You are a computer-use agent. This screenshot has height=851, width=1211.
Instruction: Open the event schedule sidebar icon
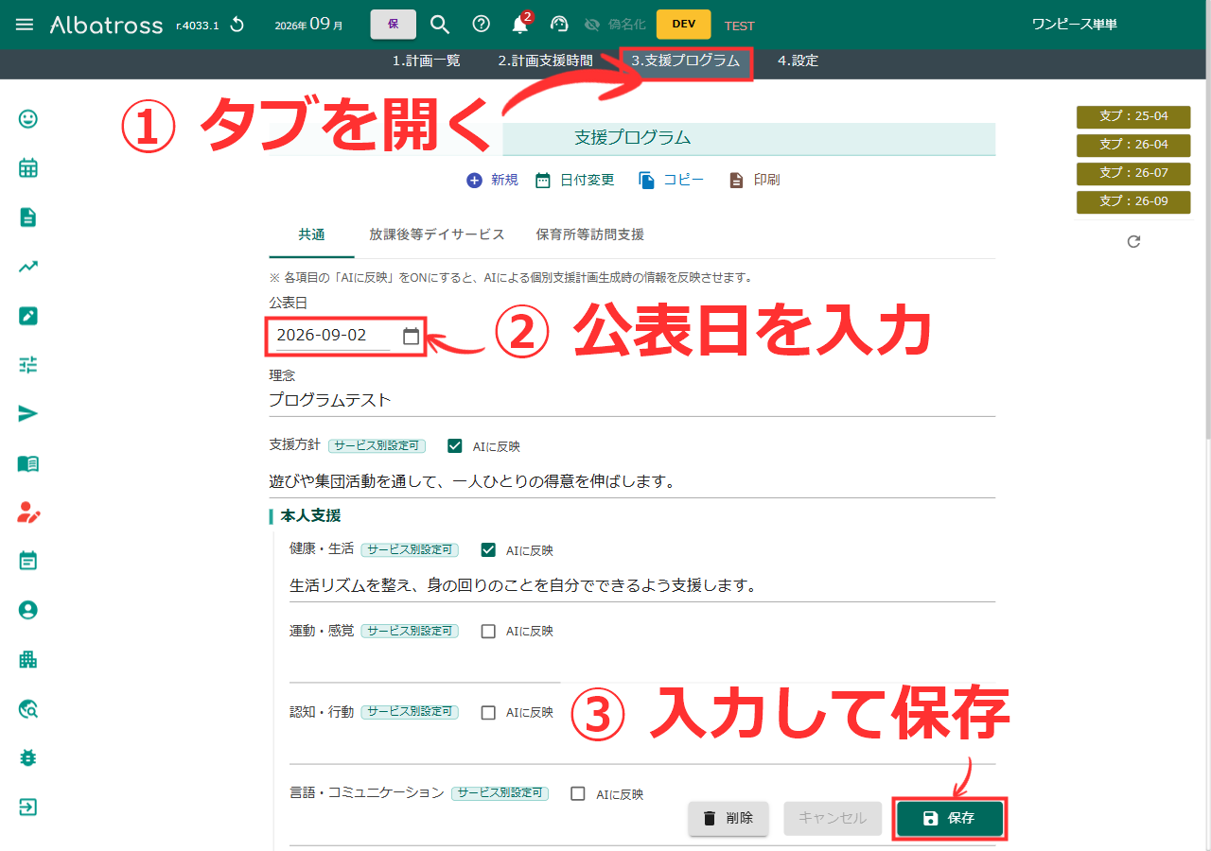[28, 562]
